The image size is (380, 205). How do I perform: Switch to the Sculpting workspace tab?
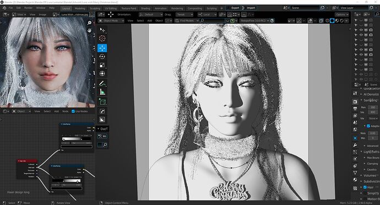[x=95, y=8]
